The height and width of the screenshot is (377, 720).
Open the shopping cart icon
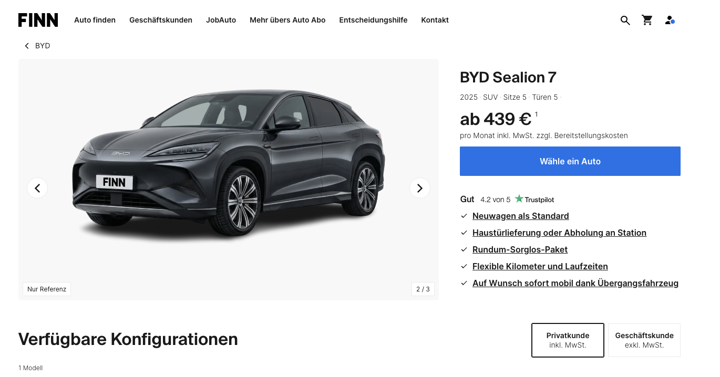tap(647, 20)
